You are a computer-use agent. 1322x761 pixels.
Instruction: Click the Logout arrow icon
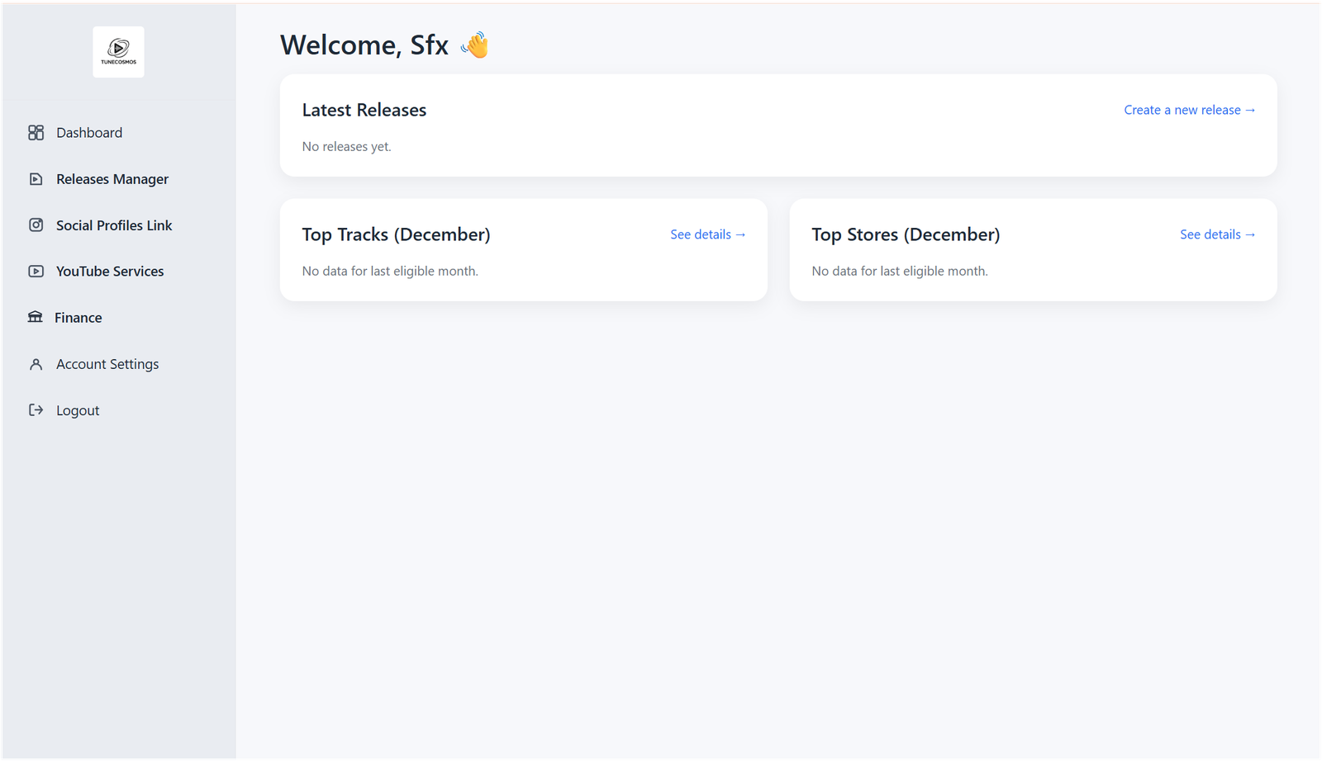tap(36, 410)
